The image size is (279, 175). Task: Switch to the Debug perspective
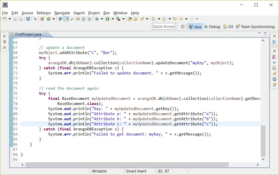(x=212, y=26)
